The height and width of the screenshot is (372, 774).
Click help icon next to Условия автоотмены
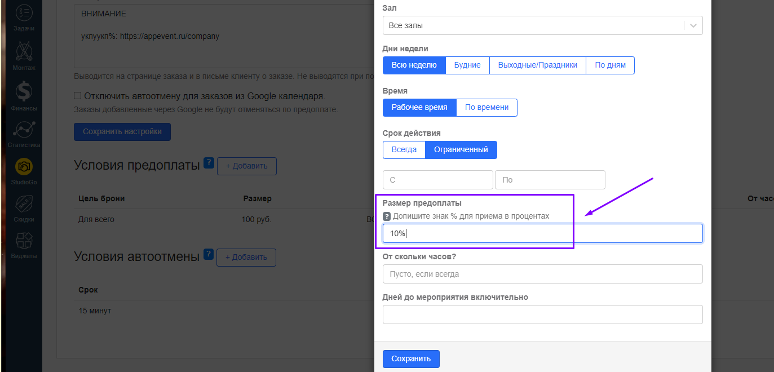click(x=208, y=255)
